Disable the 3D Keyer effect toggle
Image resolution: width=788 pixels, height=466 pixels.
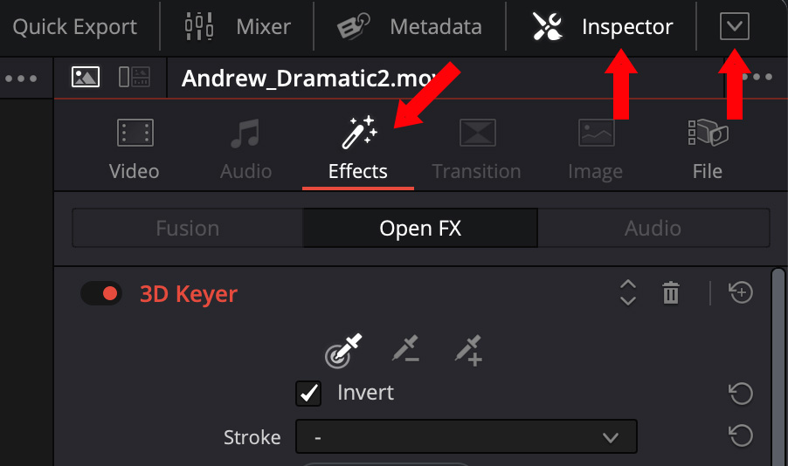[101, 293]
